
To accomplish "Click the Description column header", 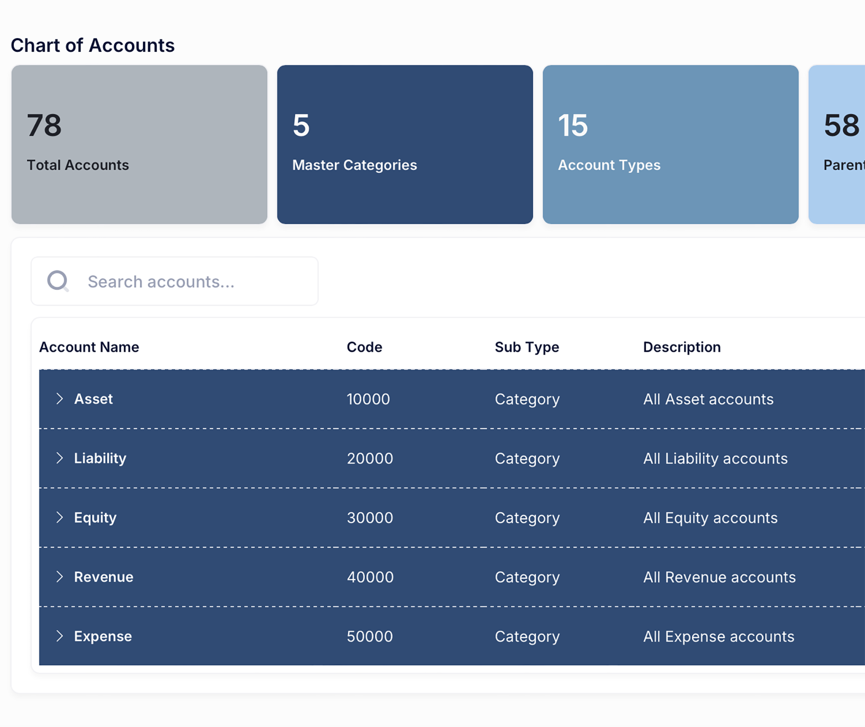I will 681,347.
